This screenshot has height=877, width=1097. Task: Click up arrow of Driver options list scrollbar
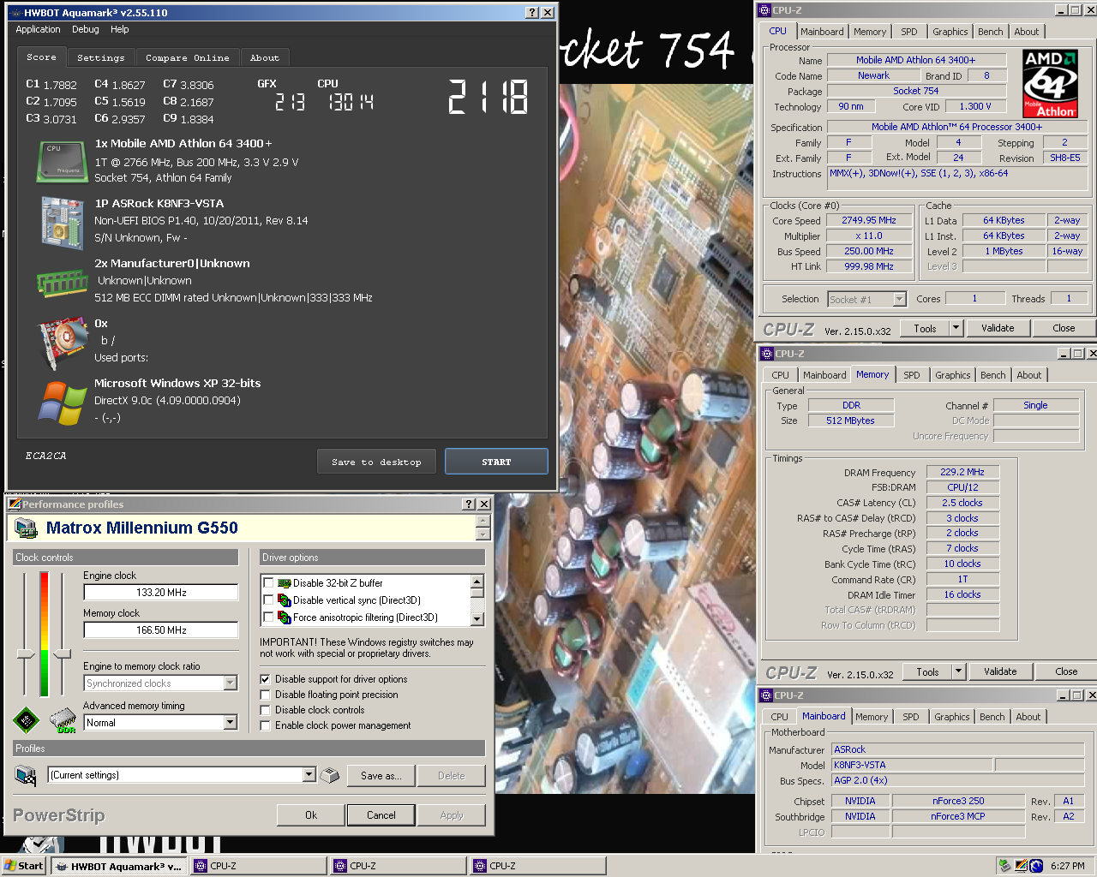[x=477, y=582]
